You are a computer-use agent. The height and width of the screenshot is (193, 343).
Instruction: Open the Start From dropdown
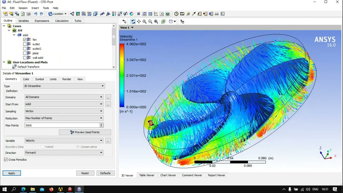click(64, 104)
